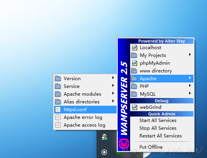Screen dimensions: 207x158
Task: Click the white circle tray icon
Action: [104, 152]
